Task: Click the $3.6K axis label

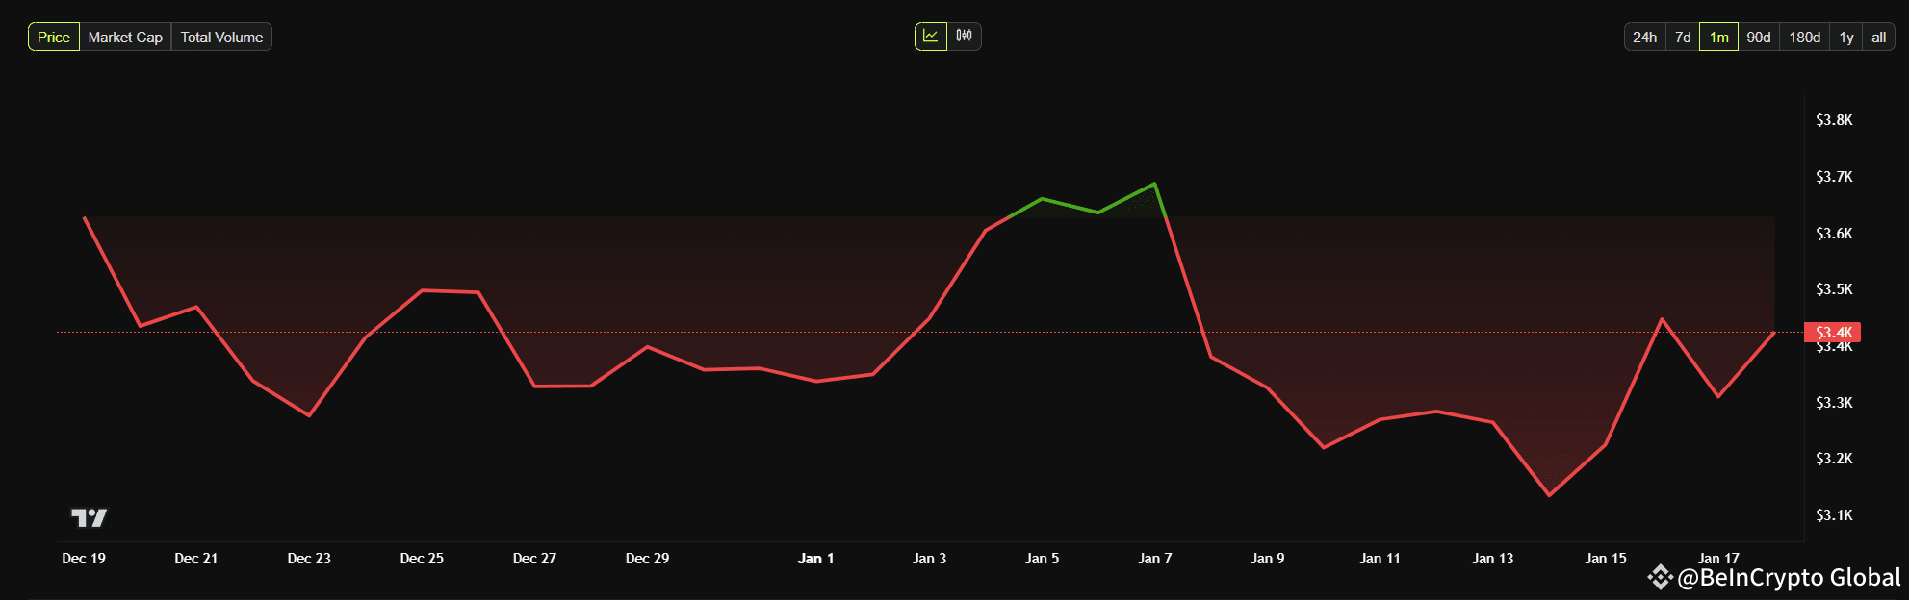Action: 1834,234
